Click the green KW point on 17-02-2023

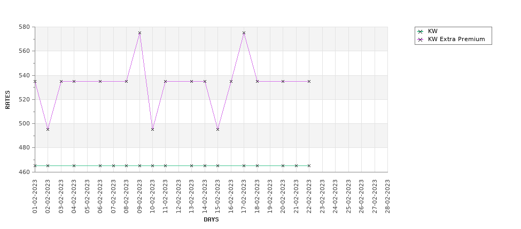244,165
